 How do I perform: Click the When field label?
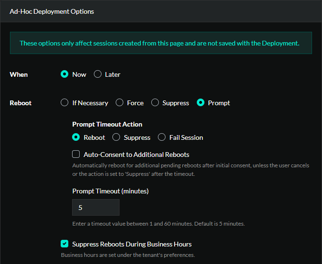point(18,74)
